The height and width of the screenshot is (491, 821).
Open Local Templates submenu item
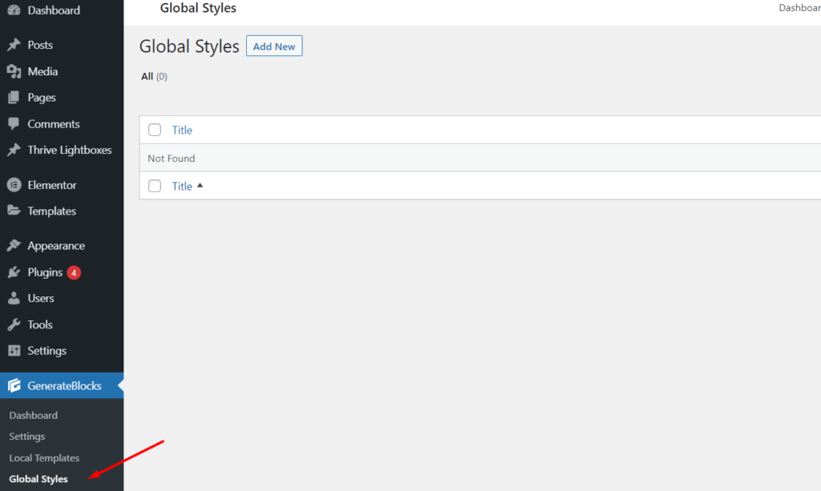tap(44, 458)
